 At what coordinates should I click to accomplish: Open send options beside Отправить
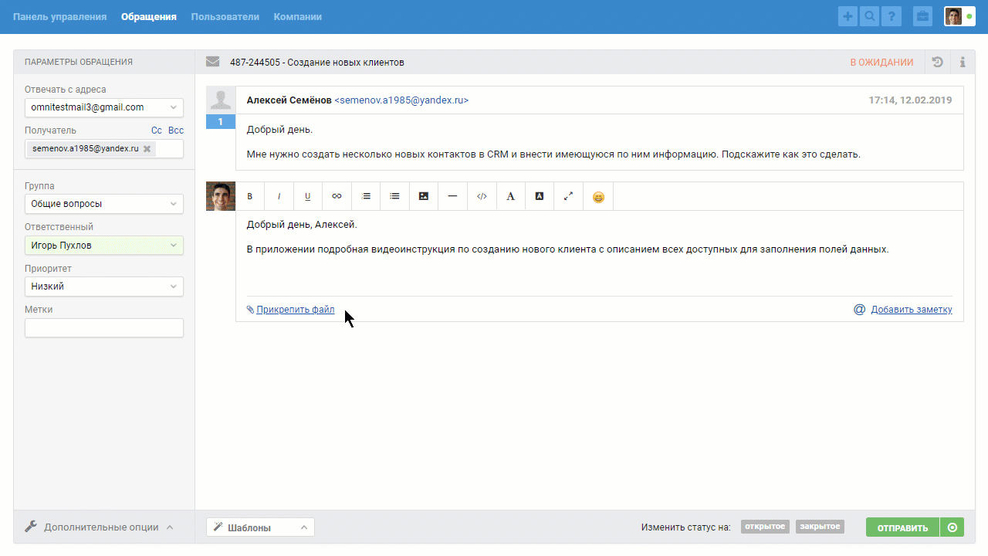pos(952,527)
